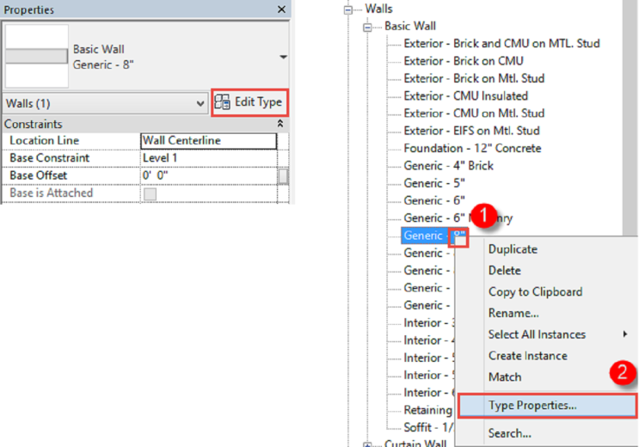
Task: Select the Soffit - 1/ wall type row
Action: [x=428, y=427]
